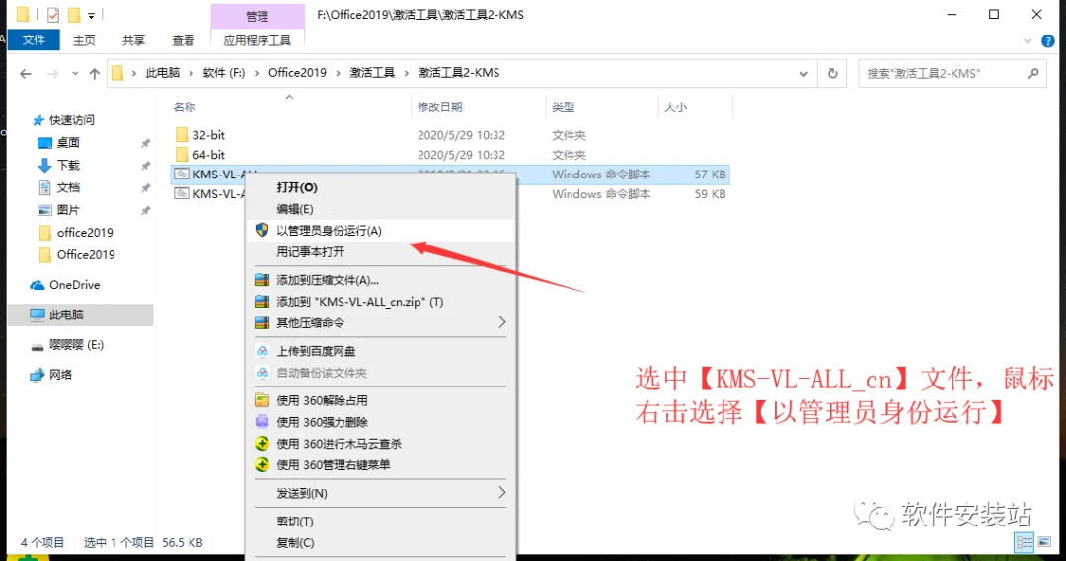
Task: Sort by the 修改日期 column header
Action: click(x=440, y=106)
